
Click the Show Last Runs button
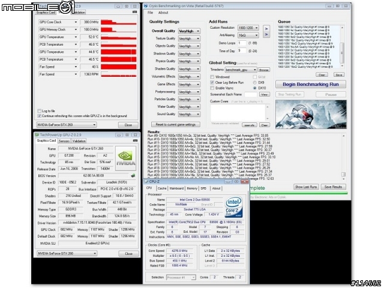306,187
